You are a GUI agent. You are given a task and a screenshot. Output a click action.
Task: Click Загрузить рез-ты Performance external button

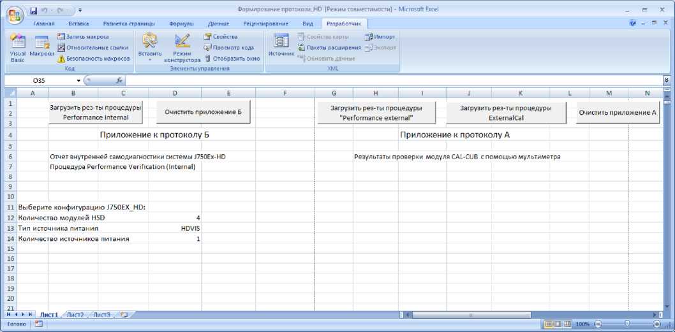coord(376,113)
